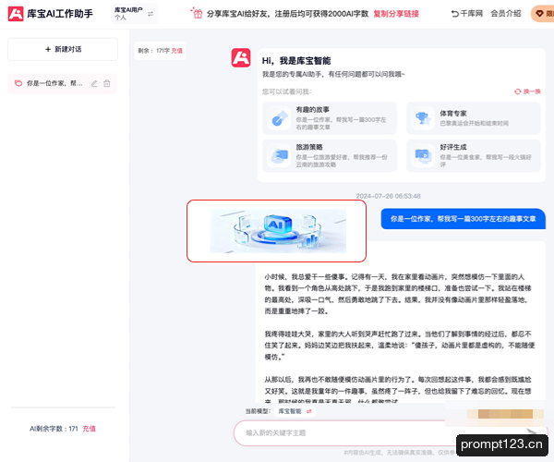Choose the 好评生成 suggestion card
Image resolution: width=554 pixels, height=462 pixels.
(x=474, y=155)
